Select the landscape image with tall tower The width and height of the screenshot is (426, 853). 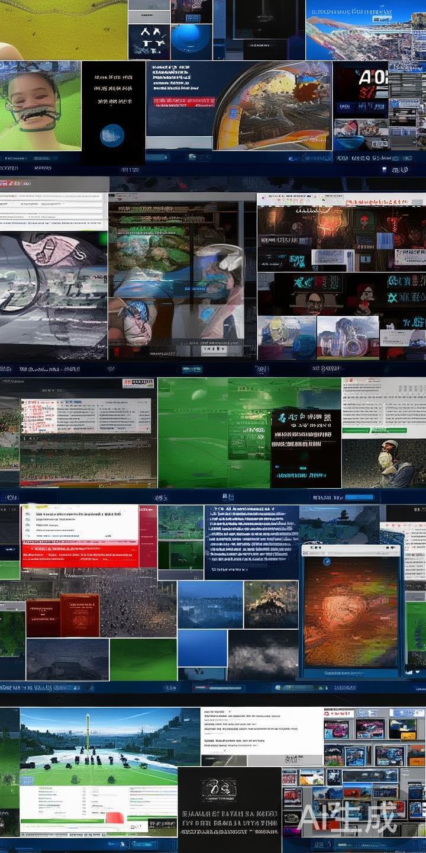point(109,745)
